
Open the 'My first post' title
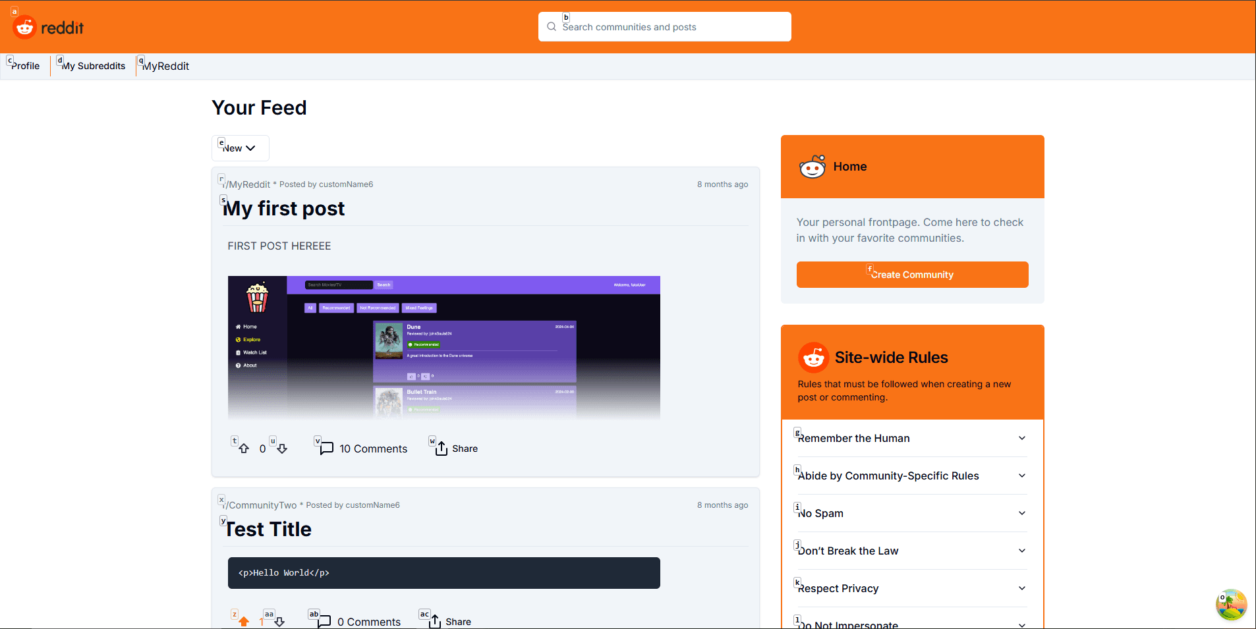(x=283, y=209)
